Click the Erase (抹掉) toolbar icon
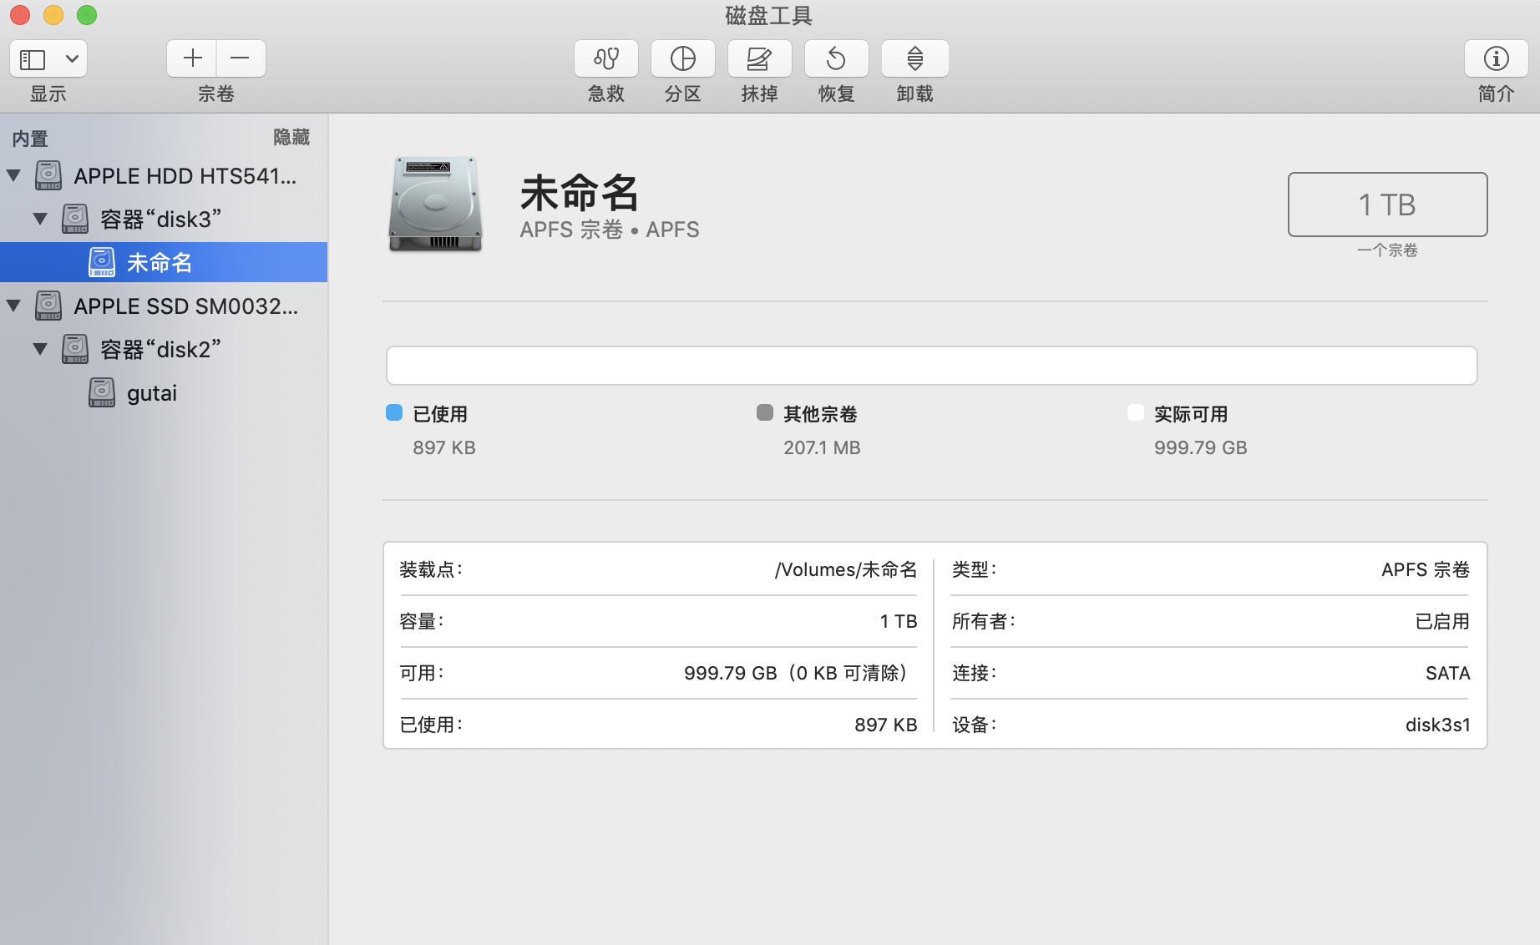This screenshot has height=945, width=1540. [758, 58]
